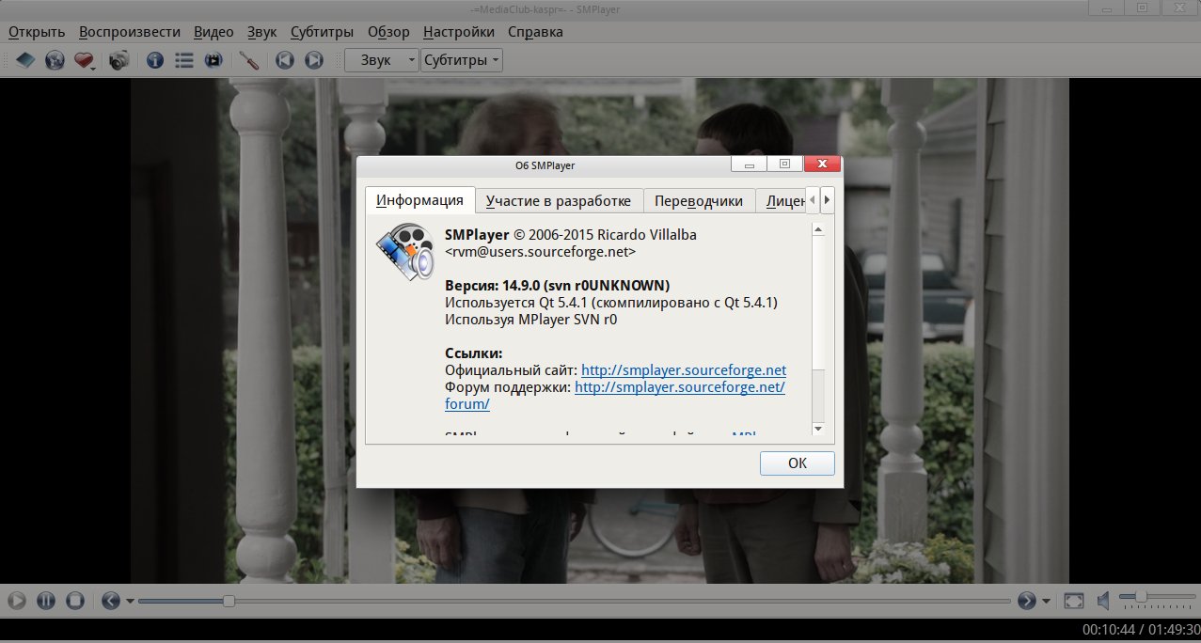Screen dimensions: 1201x643
Task: Take a screenshot with camera icon
Action: click(119, 60)
